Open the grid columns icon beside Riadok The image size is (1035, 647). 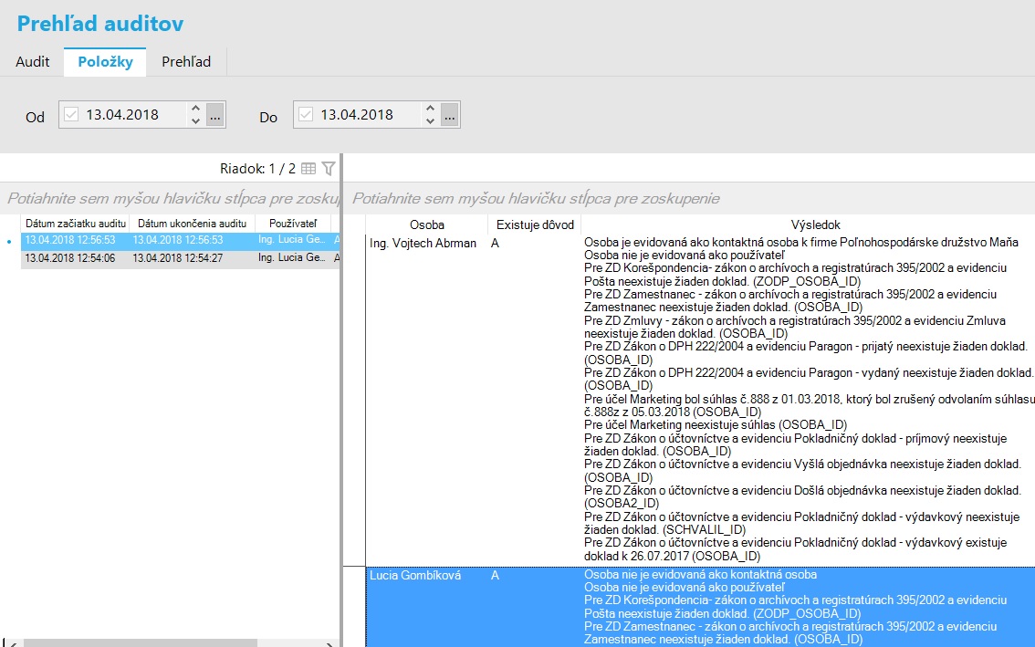[308, 169]
